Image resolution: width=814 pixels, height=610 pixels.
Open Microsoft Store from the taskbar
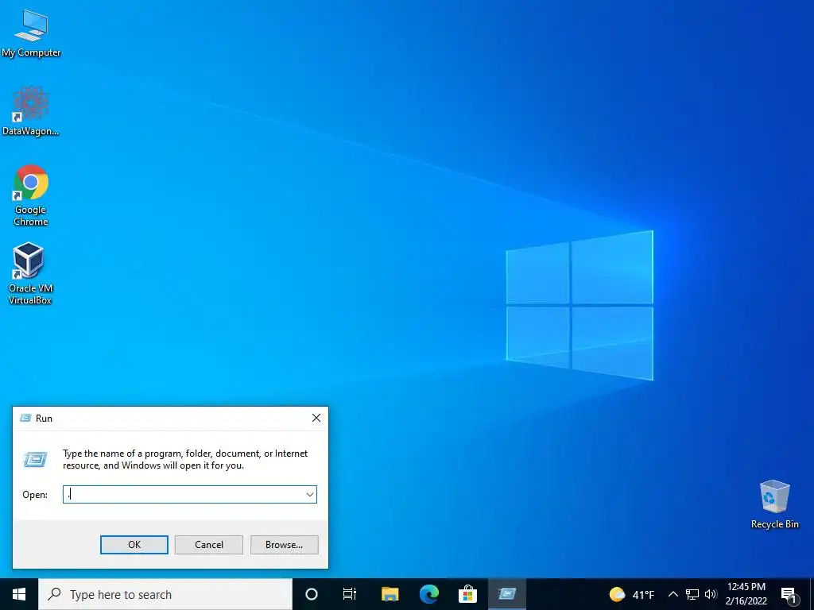[x=467, y=594]
